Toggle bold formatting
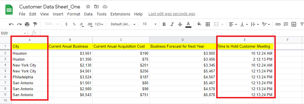 click(x=164, y=24)
